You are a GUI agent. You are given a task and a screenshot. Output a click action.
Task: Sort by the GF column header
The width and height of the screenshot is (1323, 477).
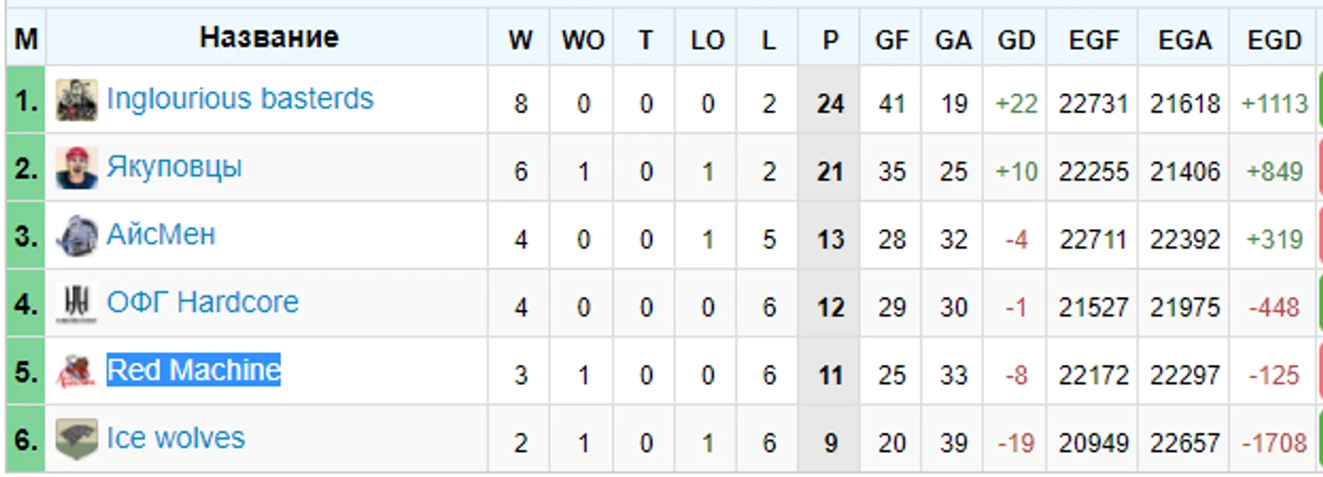[892, 39]
